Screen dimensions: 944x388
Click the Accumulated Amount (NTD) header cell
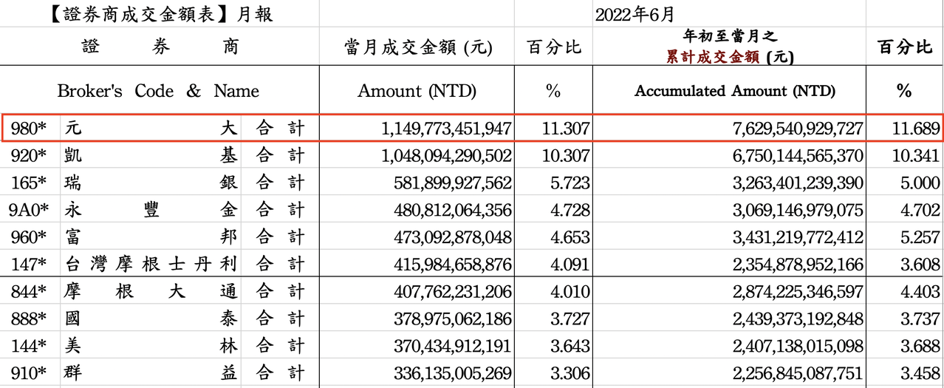[735, 91]
